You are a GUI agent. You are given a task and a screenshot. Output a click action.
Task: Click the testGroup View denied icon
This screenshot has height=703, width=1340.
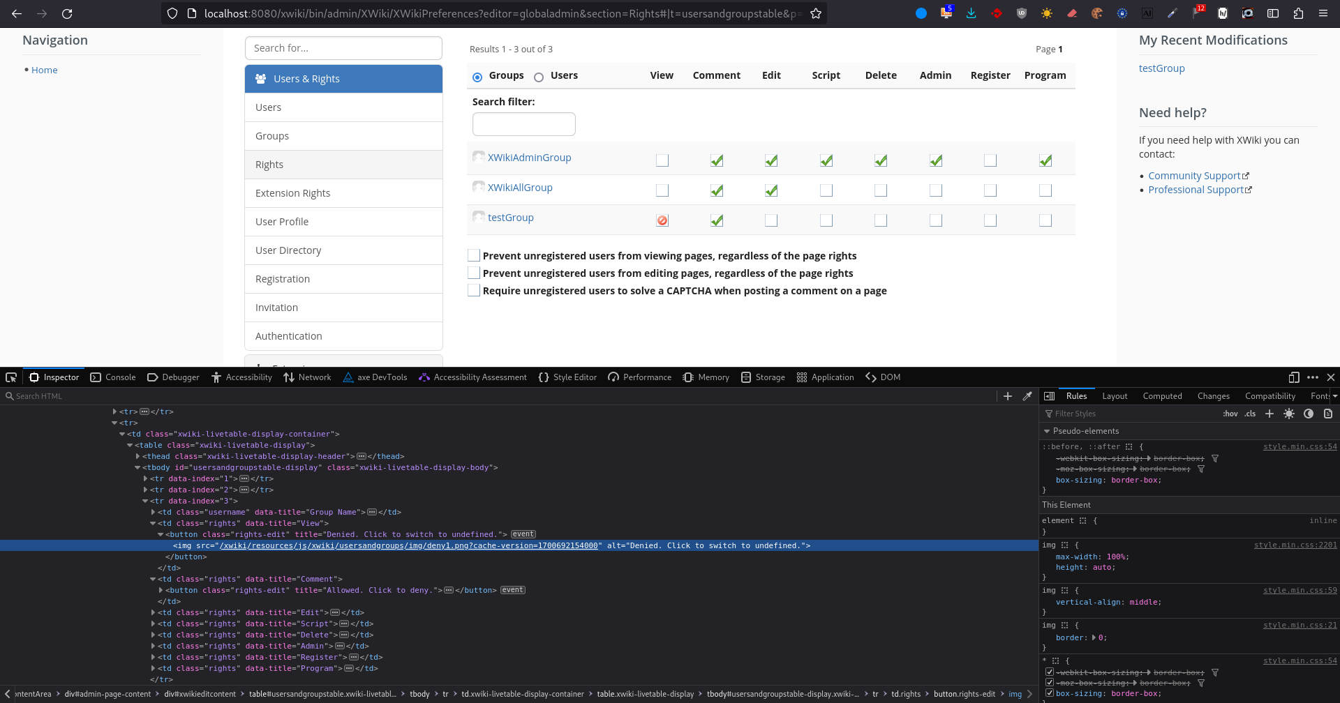(x=662, y=220)
